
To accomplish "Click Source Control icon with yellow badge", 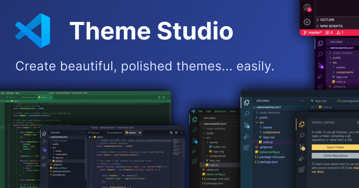I will [302, 147].
